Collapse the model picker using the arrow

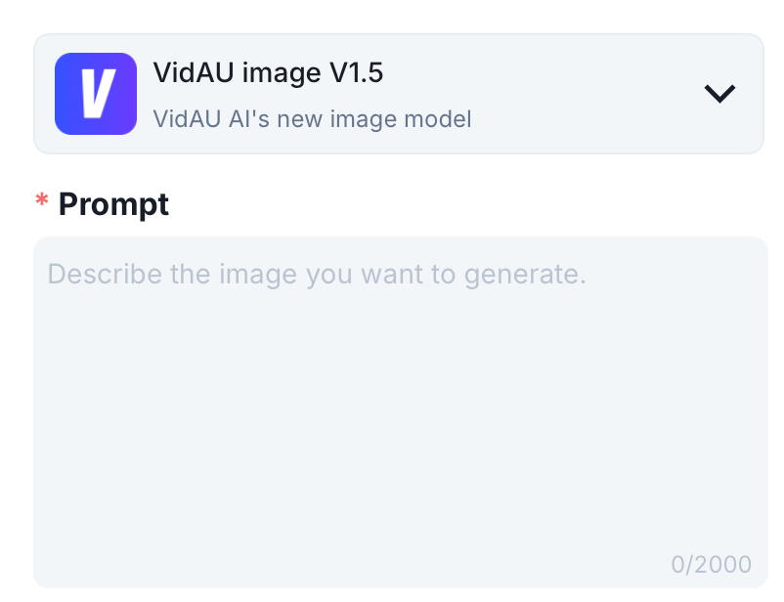(719, 93)
